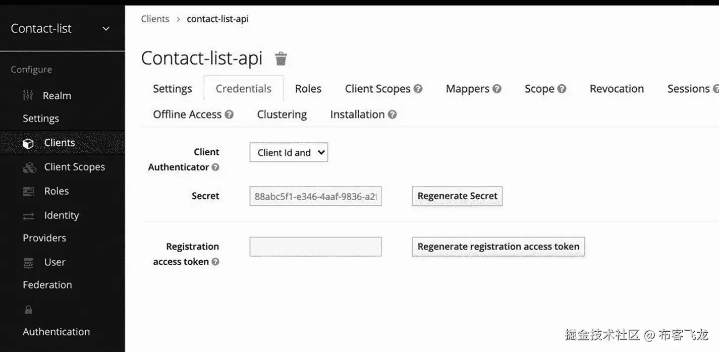
Task: Click the help icon on Mappers tab
Action: pos(497,89)
